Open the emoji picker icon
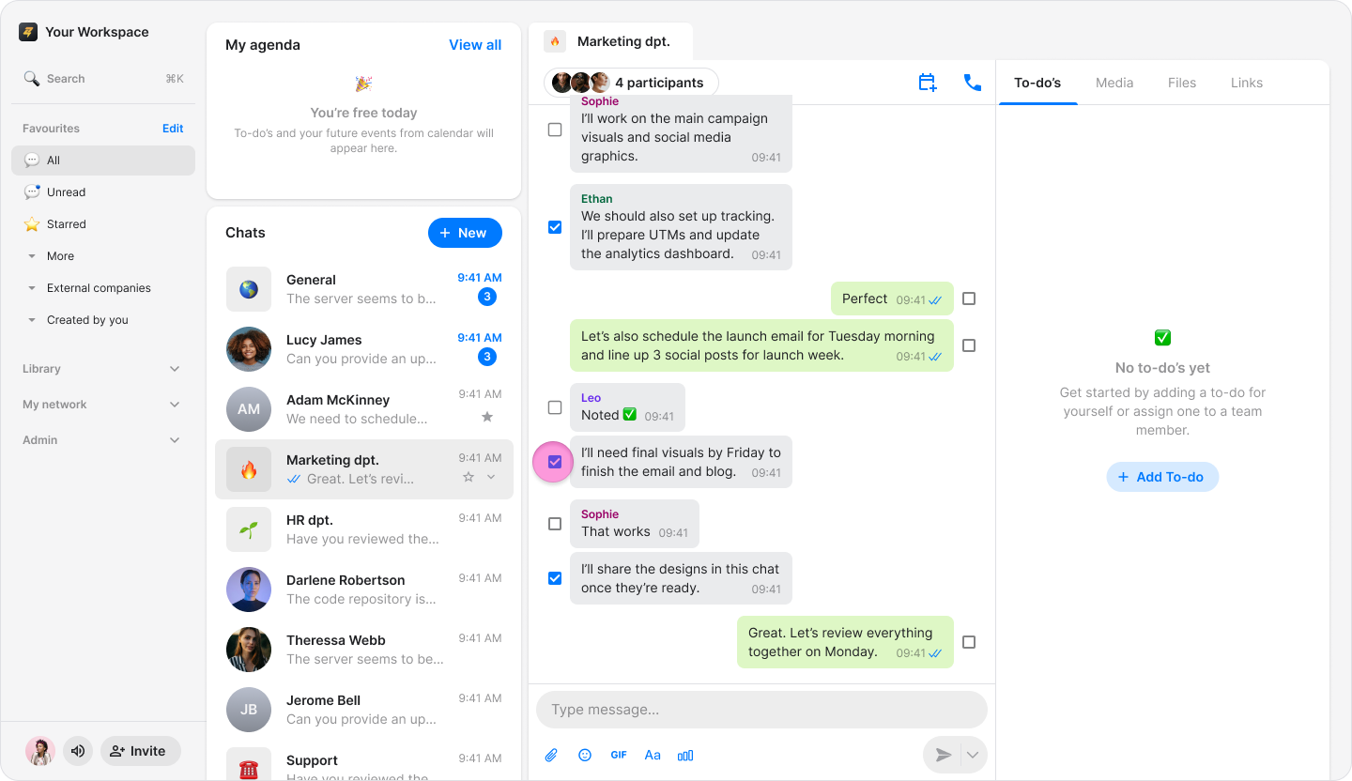Image resolution: width=1352 pixels, height=781 pixels. (585, 755)
